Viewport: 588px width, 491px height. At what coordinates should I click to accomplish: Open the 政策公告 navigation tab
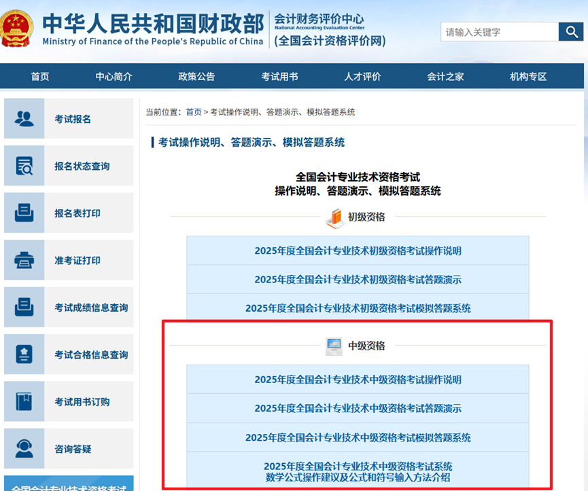196,77
